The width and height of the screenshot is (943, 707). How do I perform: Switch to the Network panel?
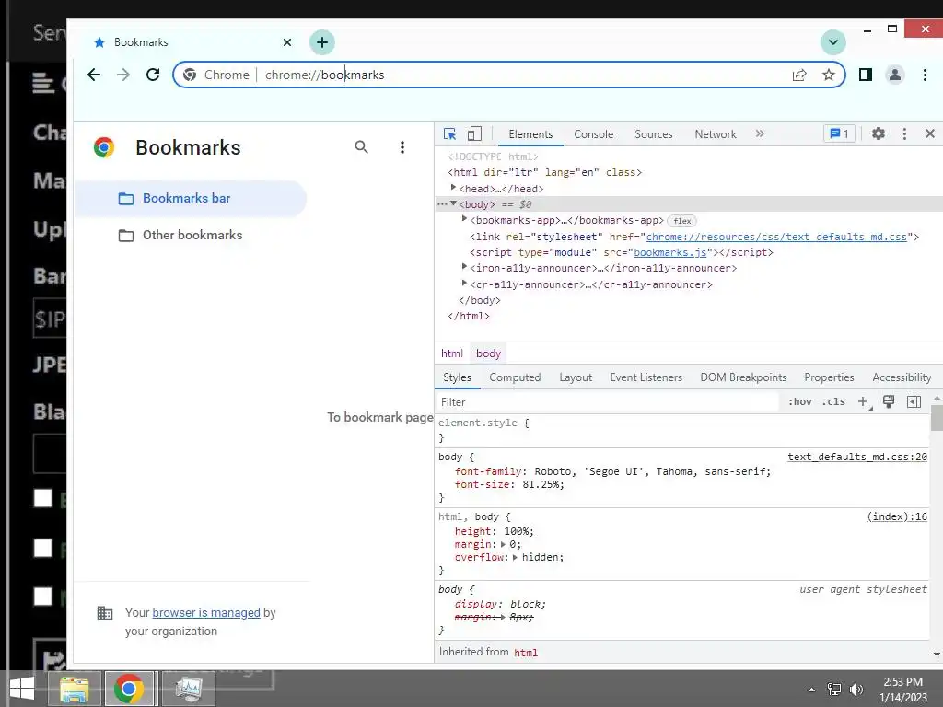pos(716,134)
